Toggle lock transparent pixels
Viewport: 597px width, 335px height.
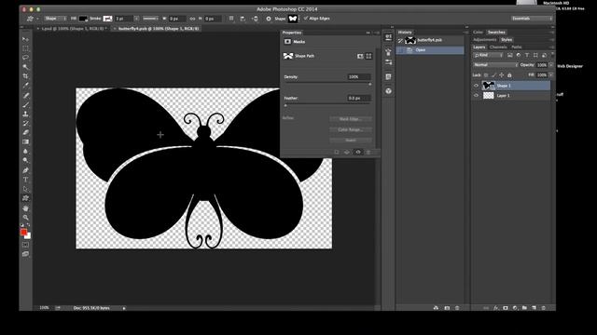pos(486,75)
